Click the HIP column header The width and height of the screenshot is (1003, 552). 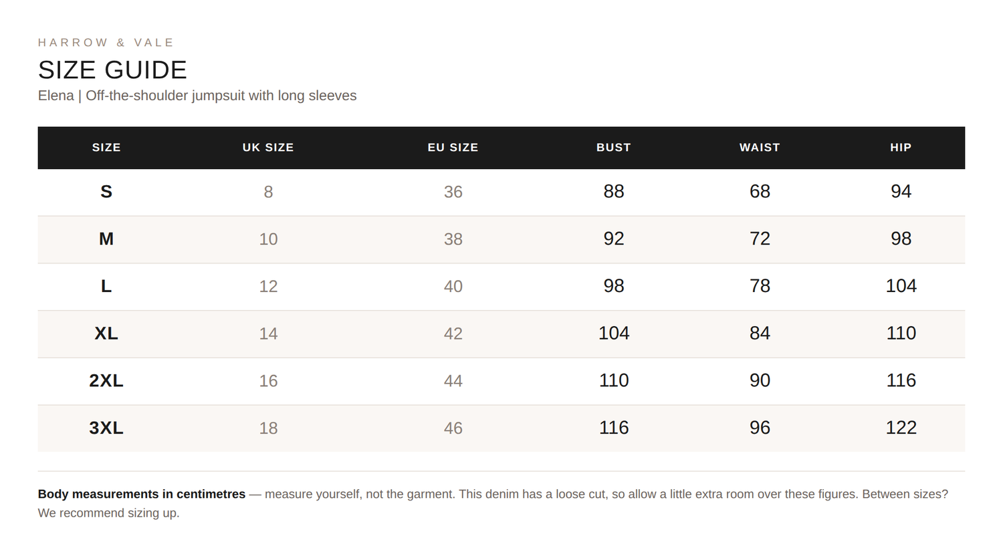coord(901,148)
